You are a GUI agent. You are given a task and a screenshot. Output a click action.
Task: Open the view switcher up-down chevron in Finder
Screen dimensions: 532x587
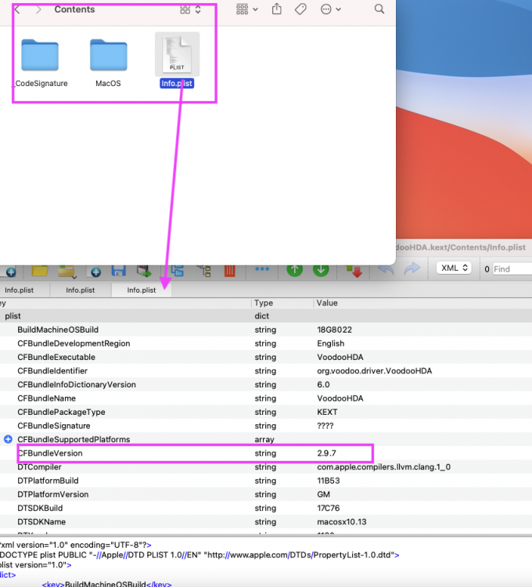[198, 9]
